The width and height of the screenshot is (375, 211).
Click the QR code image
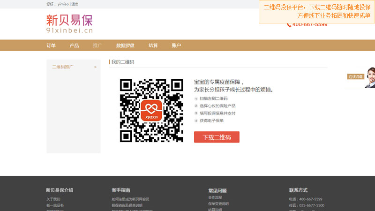click(151, 111)
